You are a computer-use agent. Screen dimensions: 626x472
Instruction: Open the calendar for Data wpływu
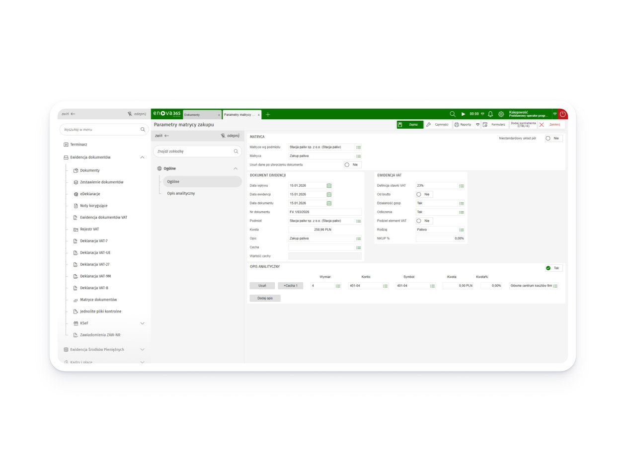[x=329, y=186]
